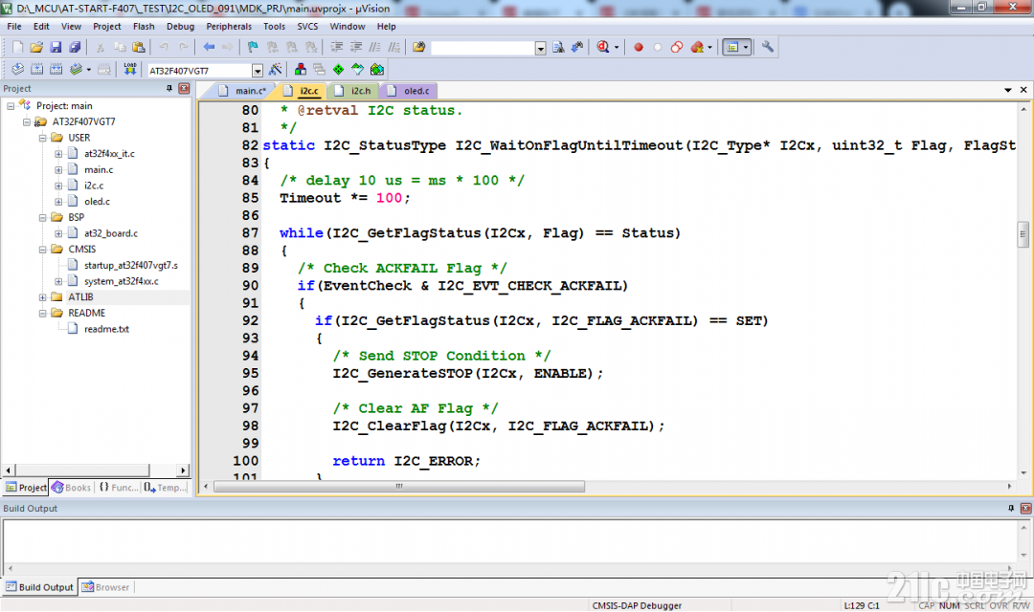Disable all breakpoints with the overlapping circles icon
Viewport: 1034px width, 612px height.
(x=677, y=47)
